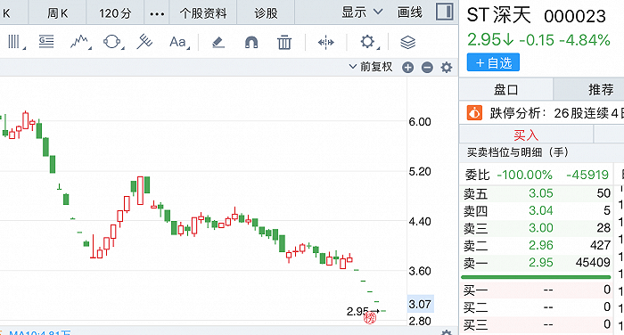
Task: Switch to the 周K tab
Action: [x=58, y=13]
